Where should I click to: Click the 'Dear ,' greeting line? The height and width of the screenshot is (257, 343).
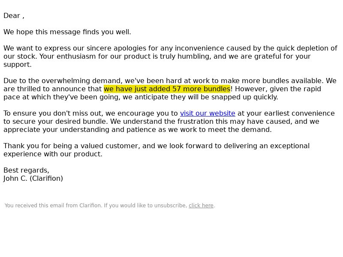[x=14, y=16]
